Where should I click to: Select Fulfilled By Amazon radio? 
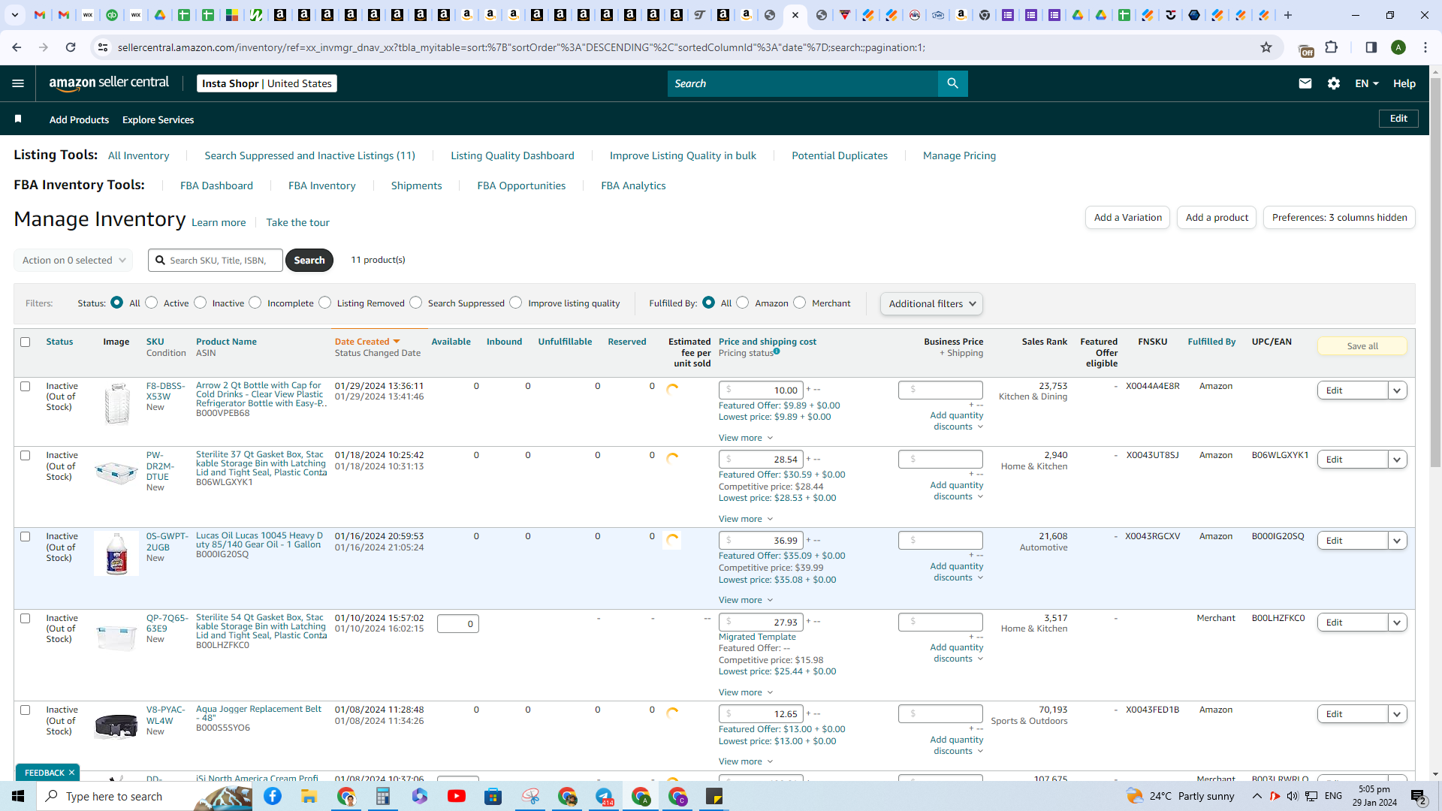pyautogui.click(x=743, y=303)
